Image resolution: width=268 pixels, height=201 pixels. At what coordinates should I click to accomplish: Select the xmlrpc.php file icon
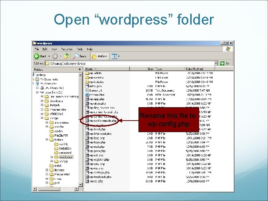click(x=87, y=181)
